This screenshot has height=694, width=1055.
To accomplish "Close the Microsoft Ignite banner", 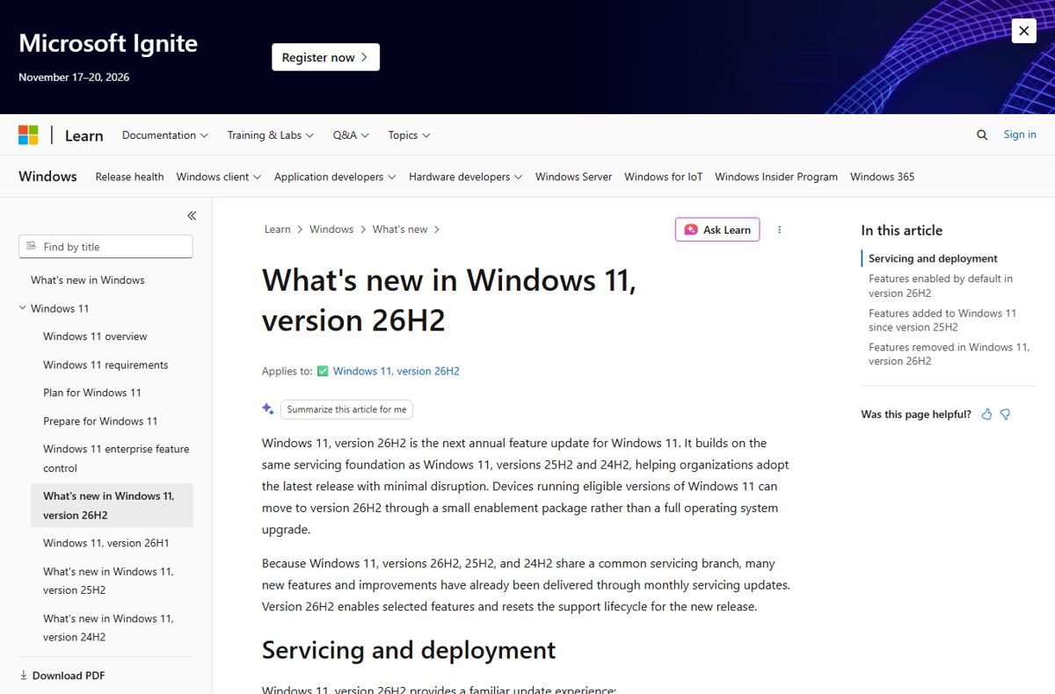I will click(1023, 31).
